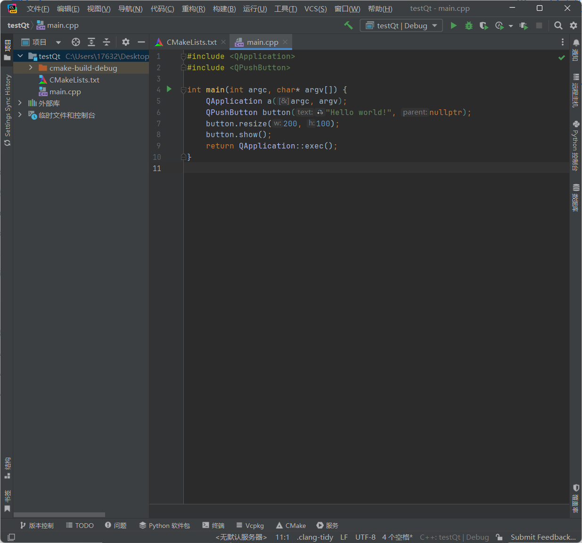Click testQt breadcrumb in navigation bar

pyautogui.click(x=18, y=25)
